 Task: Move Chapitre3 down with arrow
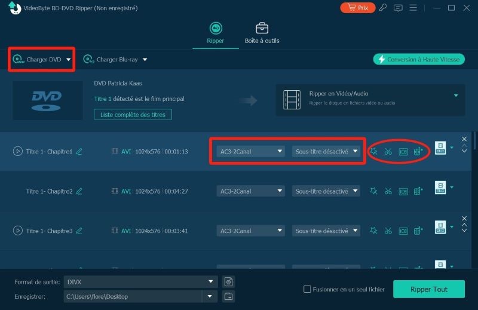pyautogui.click(x=464, y=231)
